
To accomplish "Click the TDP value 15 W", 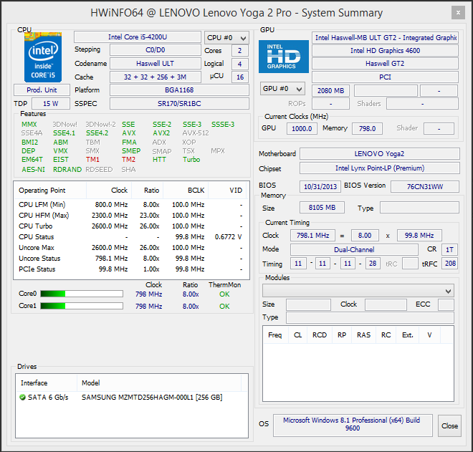I will tap(51, 103).
